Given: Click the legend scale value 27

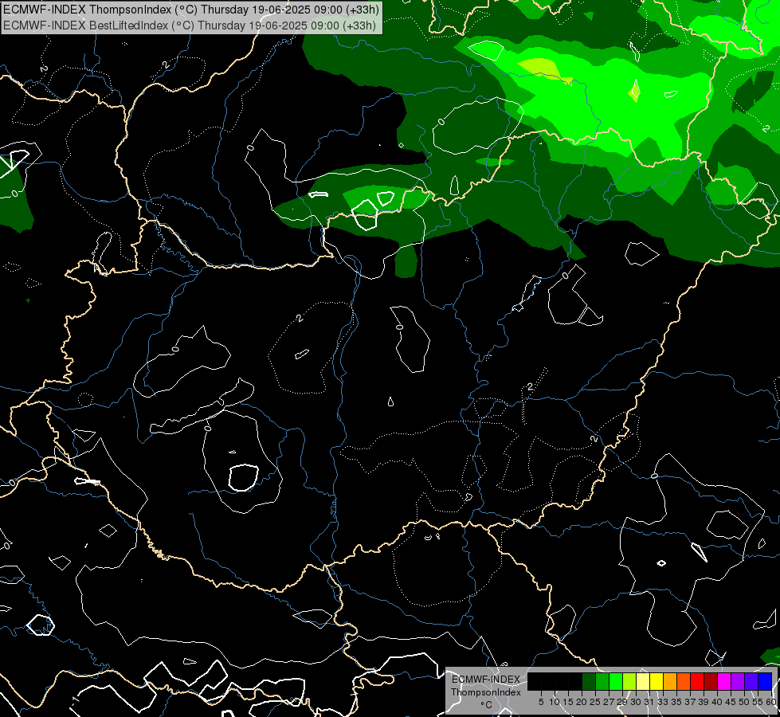Looking at the screenshot, I should coord(609,702).
